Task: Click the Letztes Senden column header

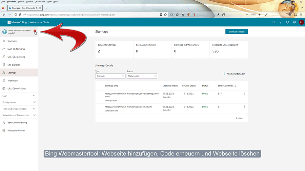Action: pyautogui.click(x=170, y=86)
